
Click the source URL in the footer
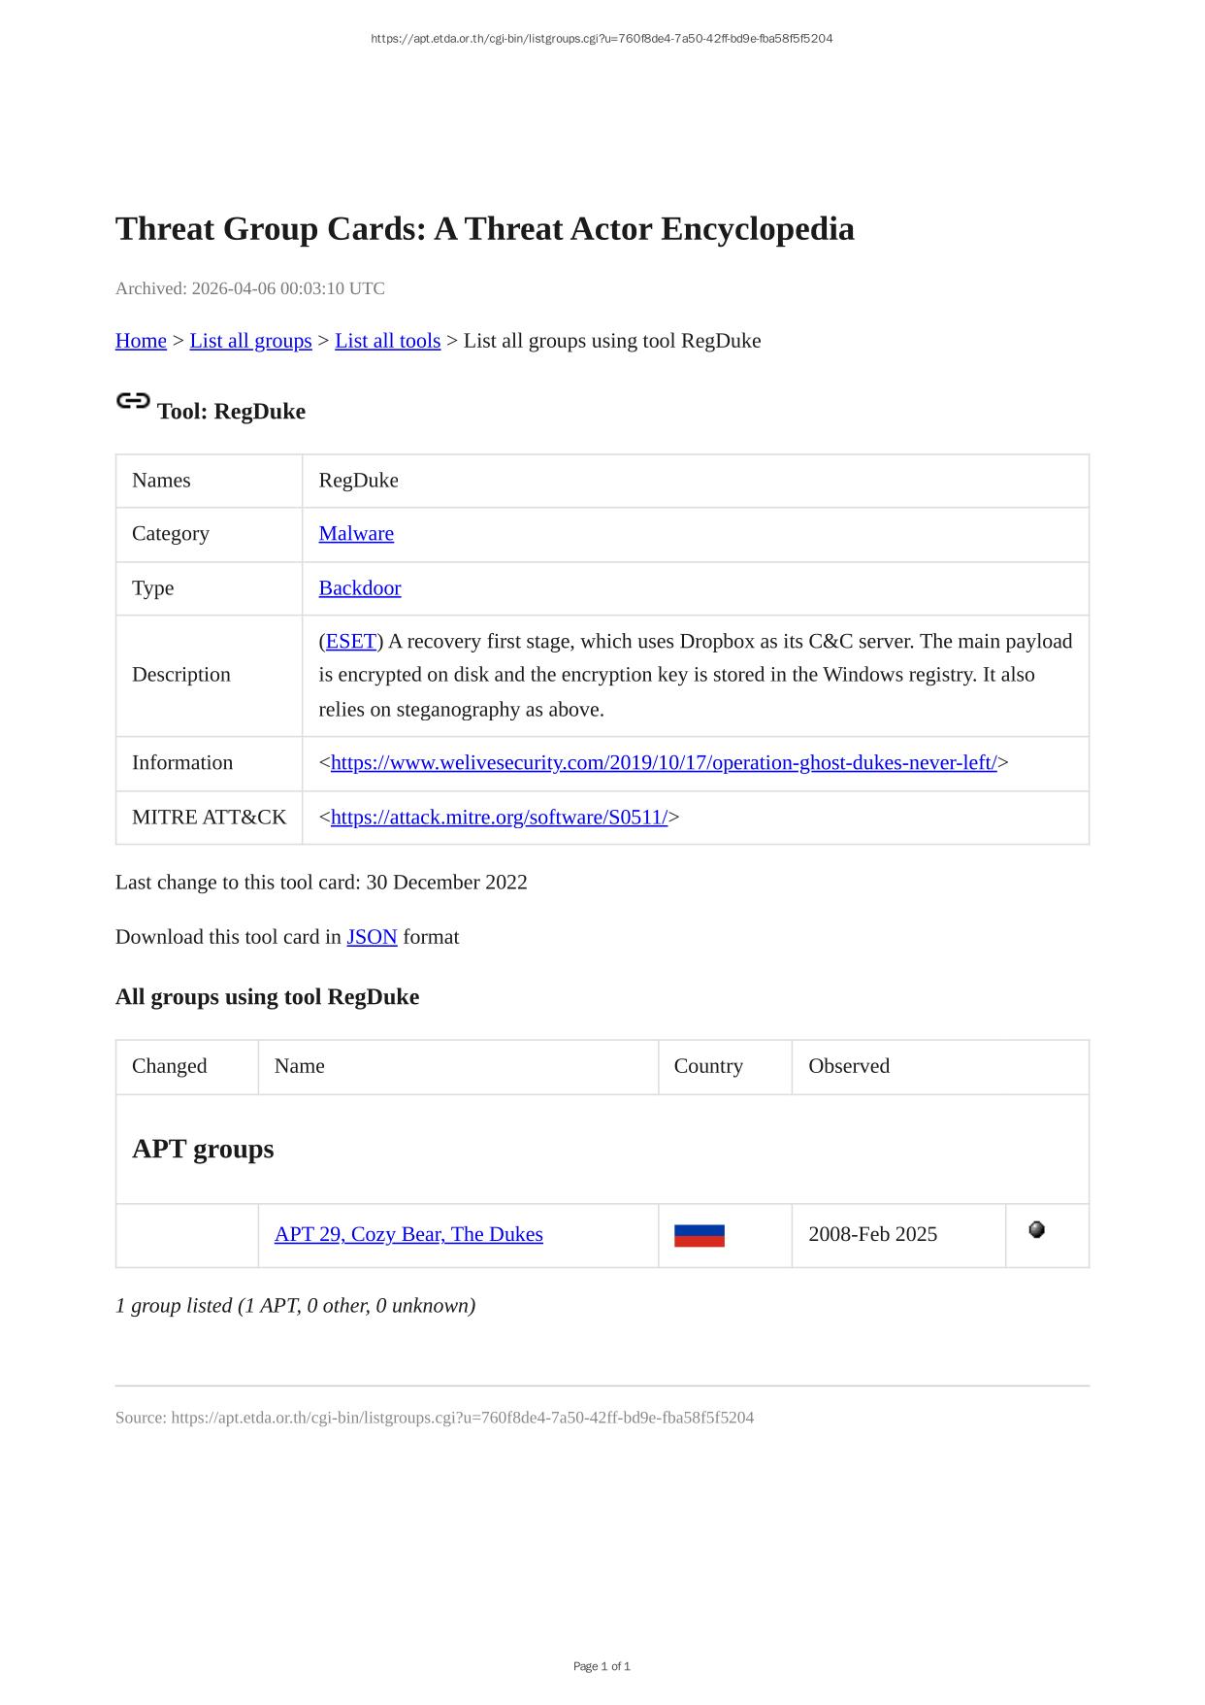click(x=462, y=1418)
